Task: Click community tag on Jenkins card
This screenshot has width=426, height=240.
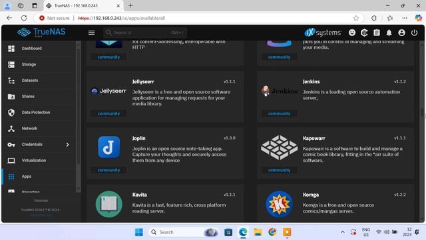Action: [280, 113]
